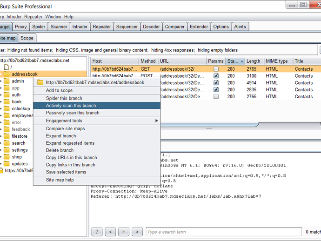Click the site map filter bar
This screenshot has width=321, height=241.
click(x=159, y=50)
